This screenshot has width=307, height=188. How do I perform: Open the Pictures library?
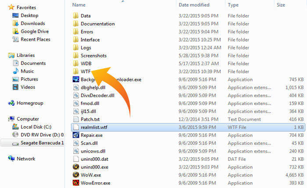click(29, 79)
